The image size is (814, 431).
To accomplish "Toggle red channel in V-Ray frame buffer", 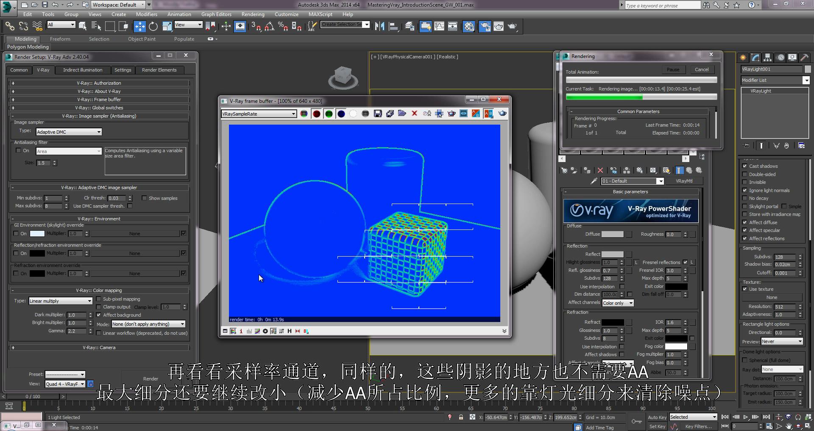I will (x=316, y=113).
